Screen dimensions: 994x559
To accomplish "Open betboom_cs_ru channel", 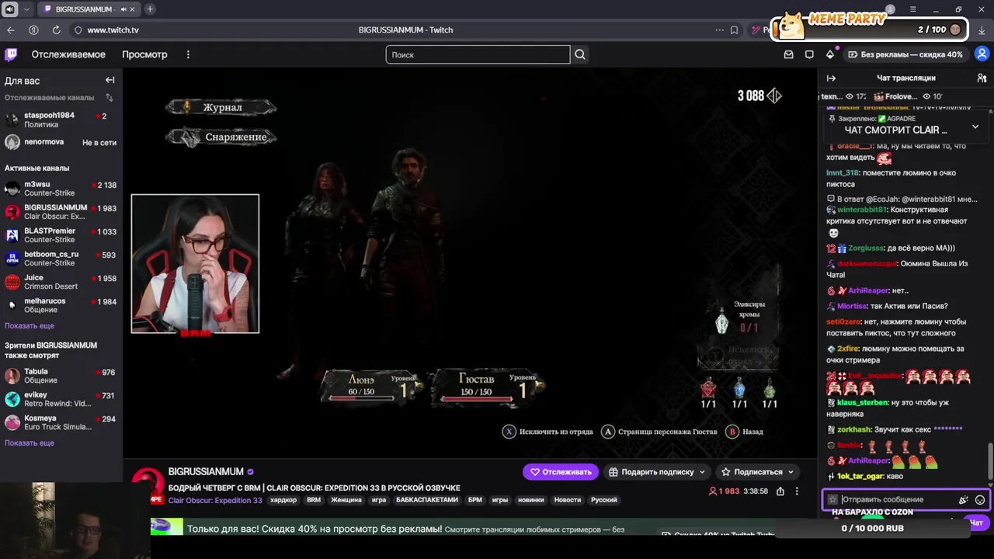I will (61, 259).
